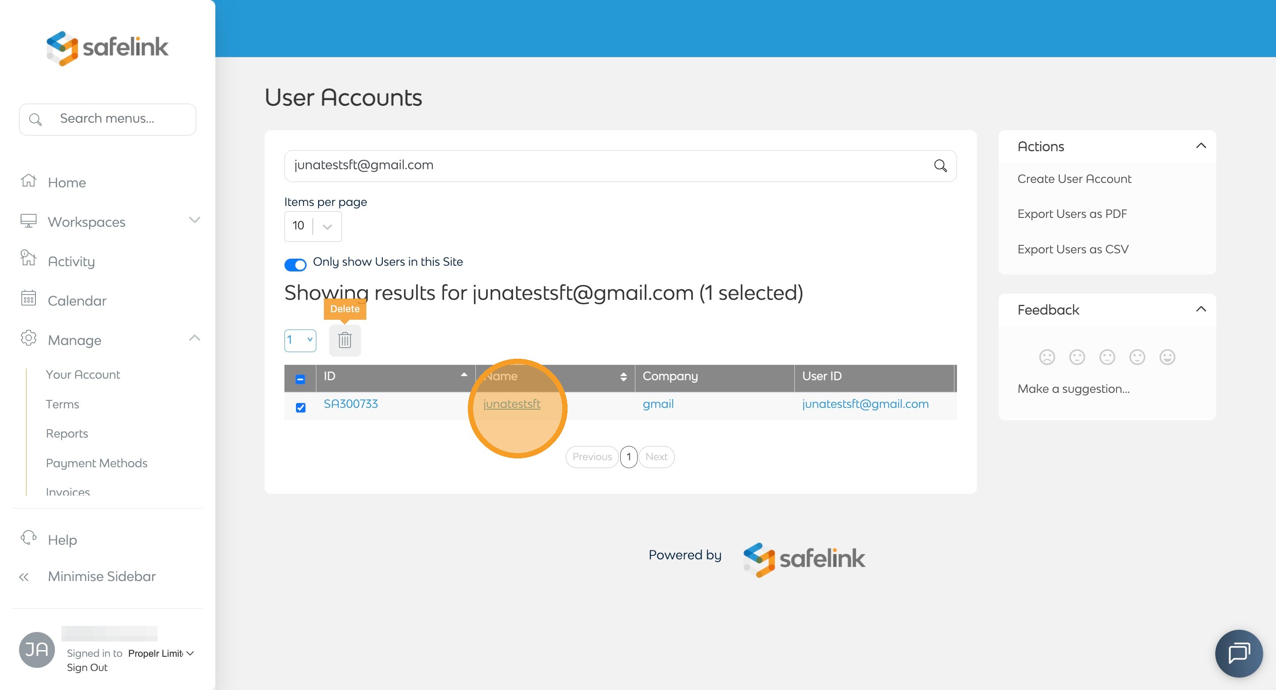Click the trash Delete icon
The image size is (1276, 690).
tap(345, 340)
